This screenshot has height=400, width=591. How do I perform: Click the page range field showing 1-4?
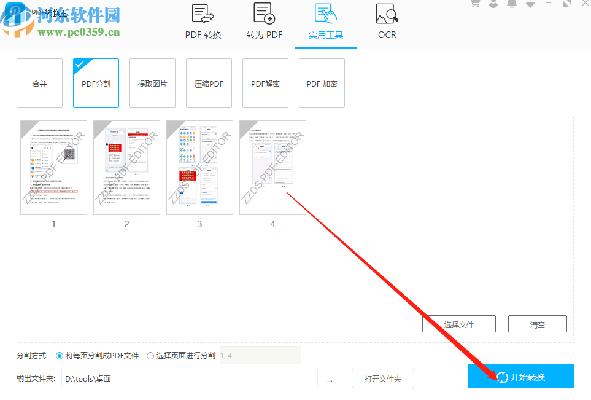(x=260, y=356)
